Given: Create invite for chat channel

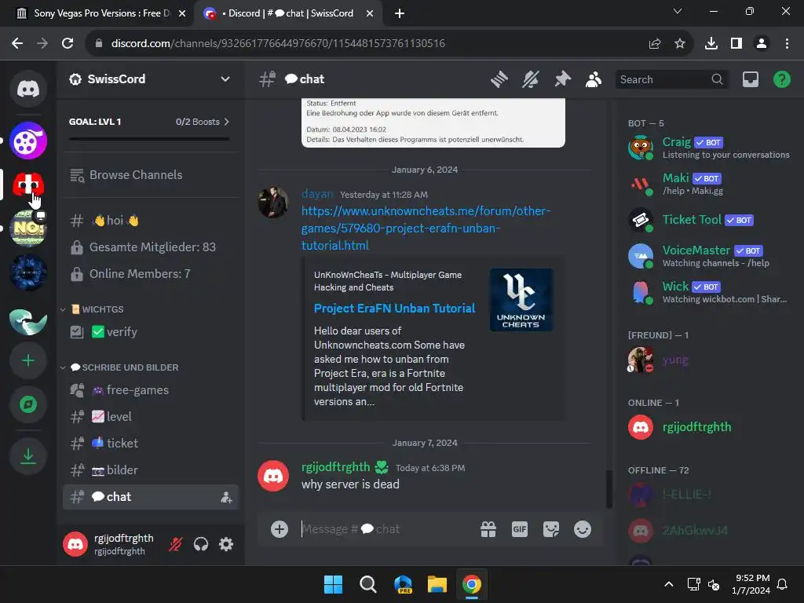Looking at the screenshot, I should click(x=226, y=497).
